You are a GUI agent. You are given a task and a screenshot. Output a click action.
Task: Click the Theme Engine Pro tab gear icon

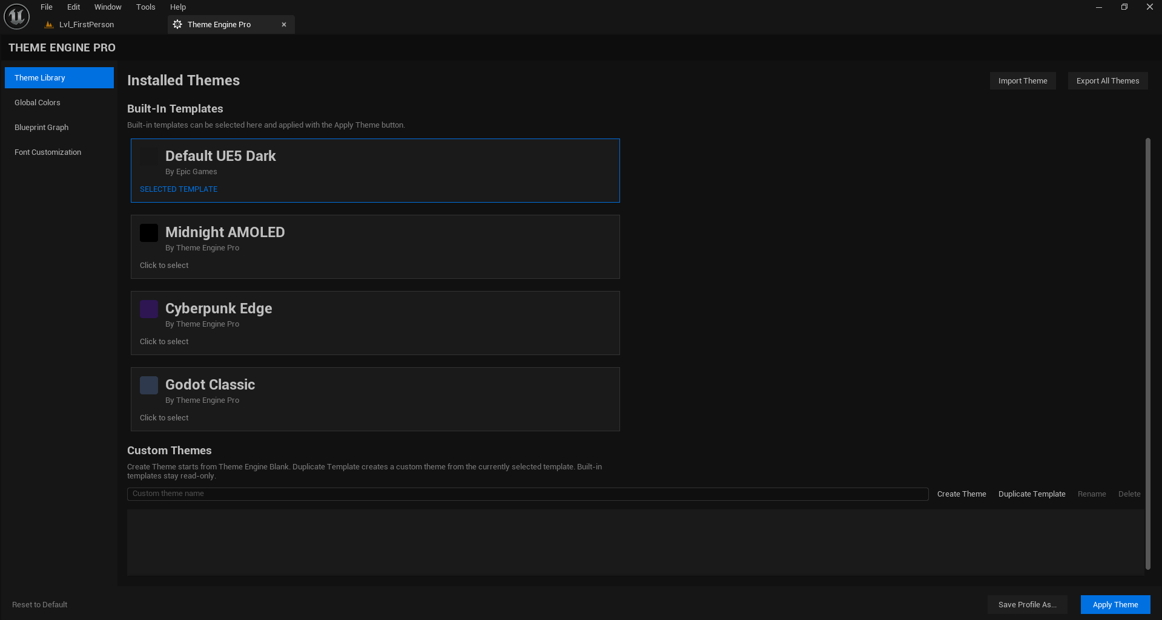[177, 24]
